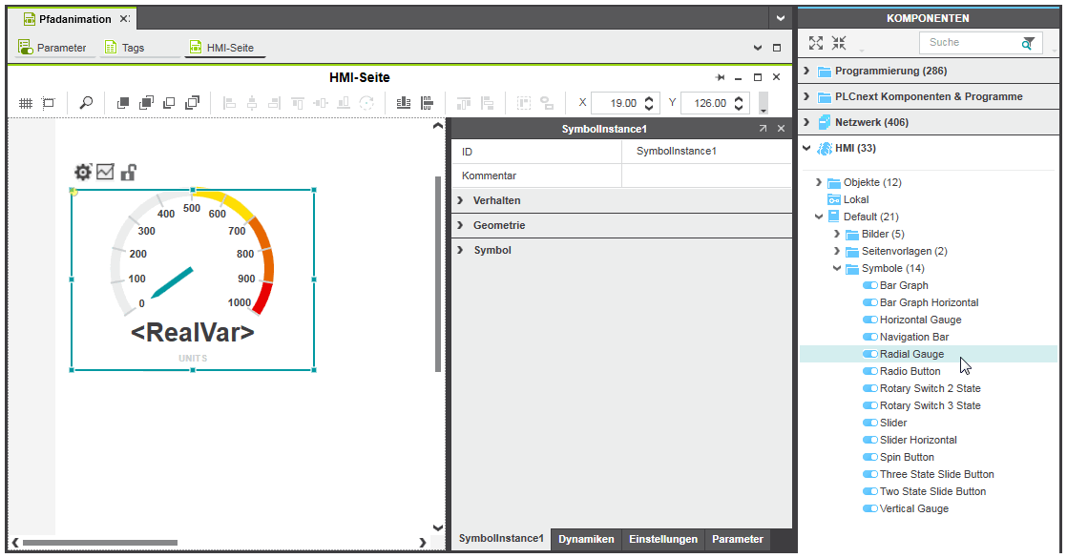This screenshot has height=558, width=1067.
Task: Open the chart icon above the gauge
Action: [x=105, y=172]
